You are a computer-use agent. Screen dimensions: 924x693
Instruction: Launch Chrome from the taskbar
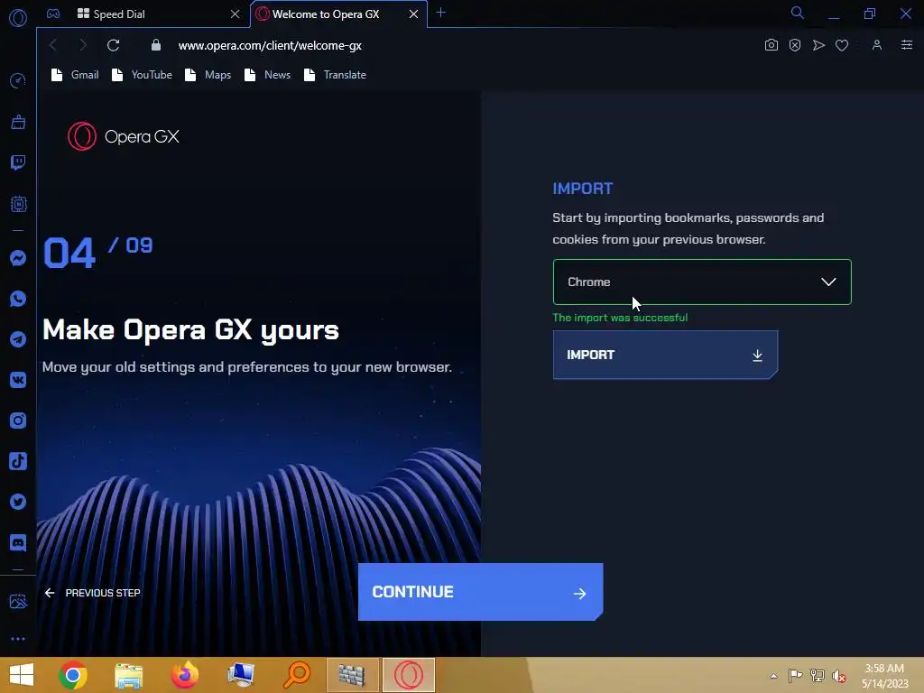coord(73,675)
